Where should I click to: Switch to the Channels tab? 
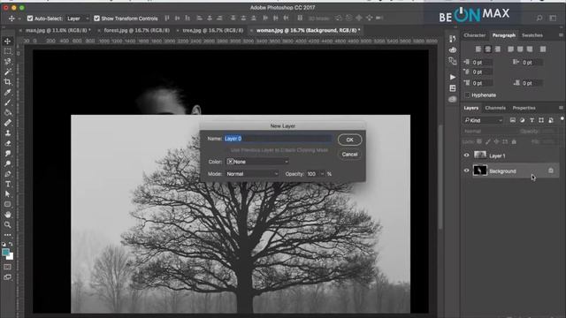coord(495,108)
